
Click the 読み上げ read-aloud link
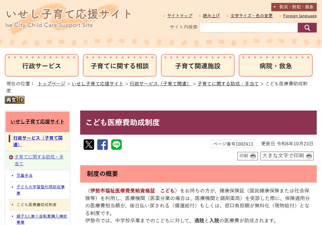click(x=211, y=16)
